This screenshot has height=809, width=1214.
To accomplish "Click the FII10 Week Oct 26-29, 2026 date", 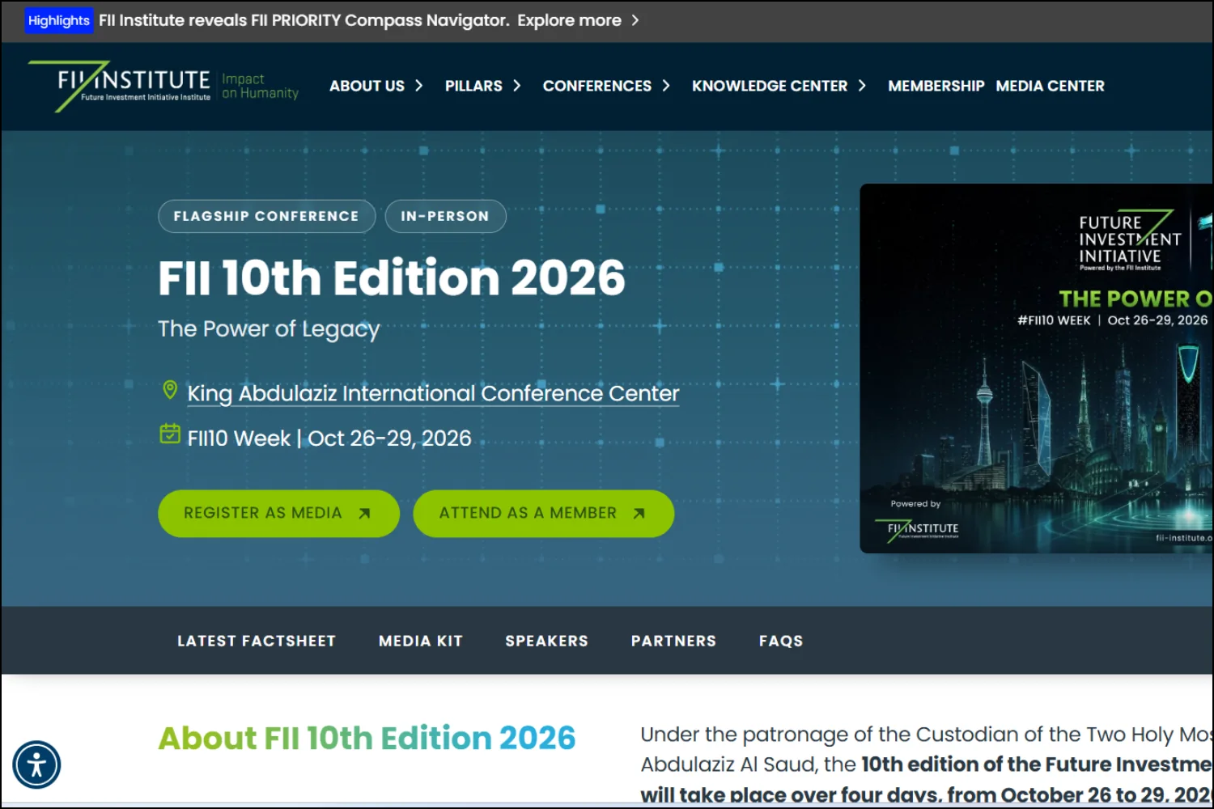I will point(329,438).
